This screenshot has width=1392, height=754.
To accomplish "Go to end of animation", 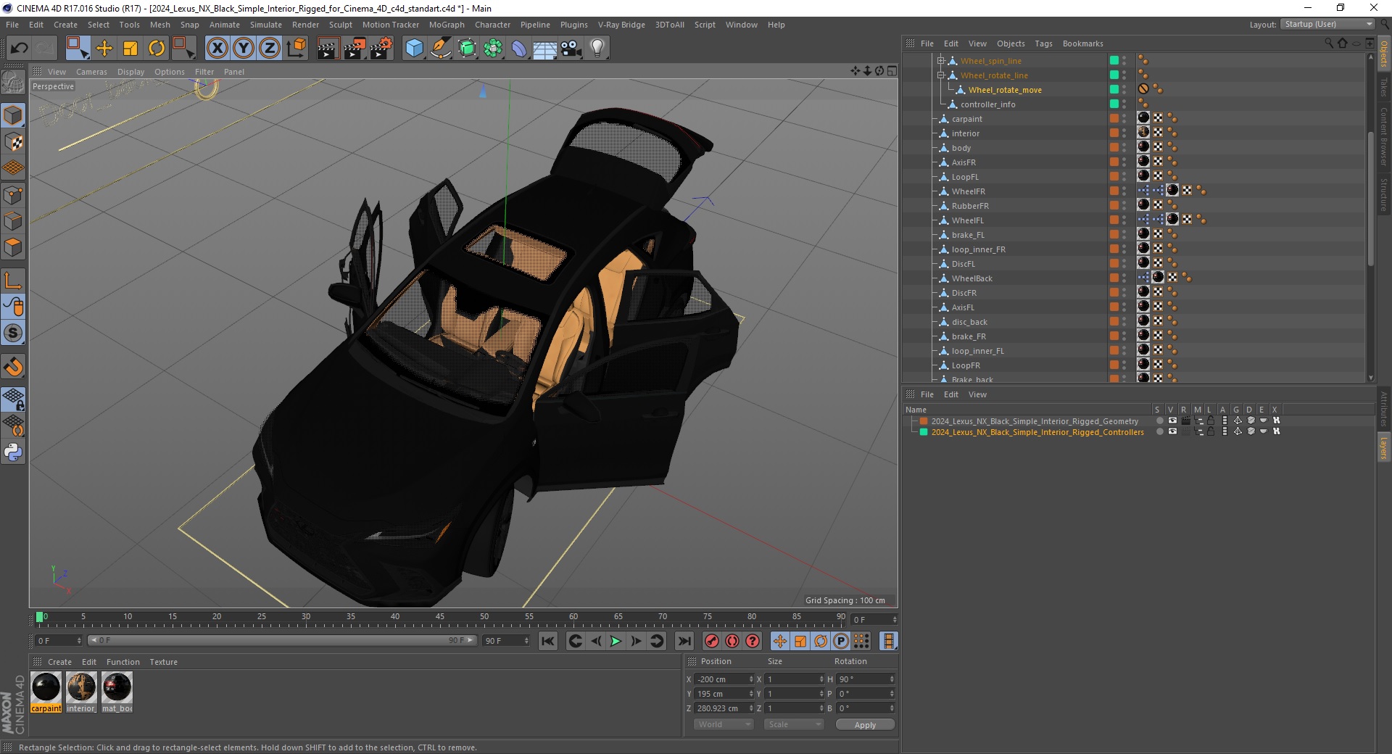I will [684, 641].
